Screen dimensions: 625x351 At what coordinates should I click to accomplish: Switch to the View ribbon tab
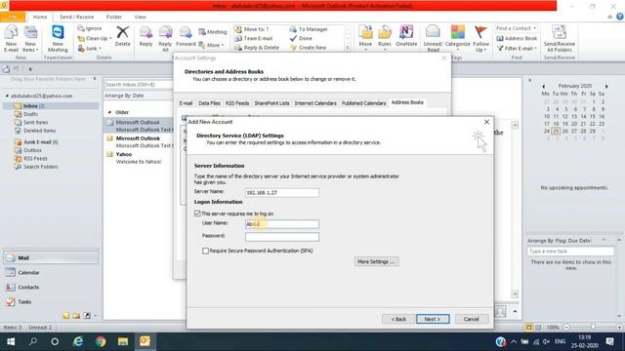tap(140, 18)
